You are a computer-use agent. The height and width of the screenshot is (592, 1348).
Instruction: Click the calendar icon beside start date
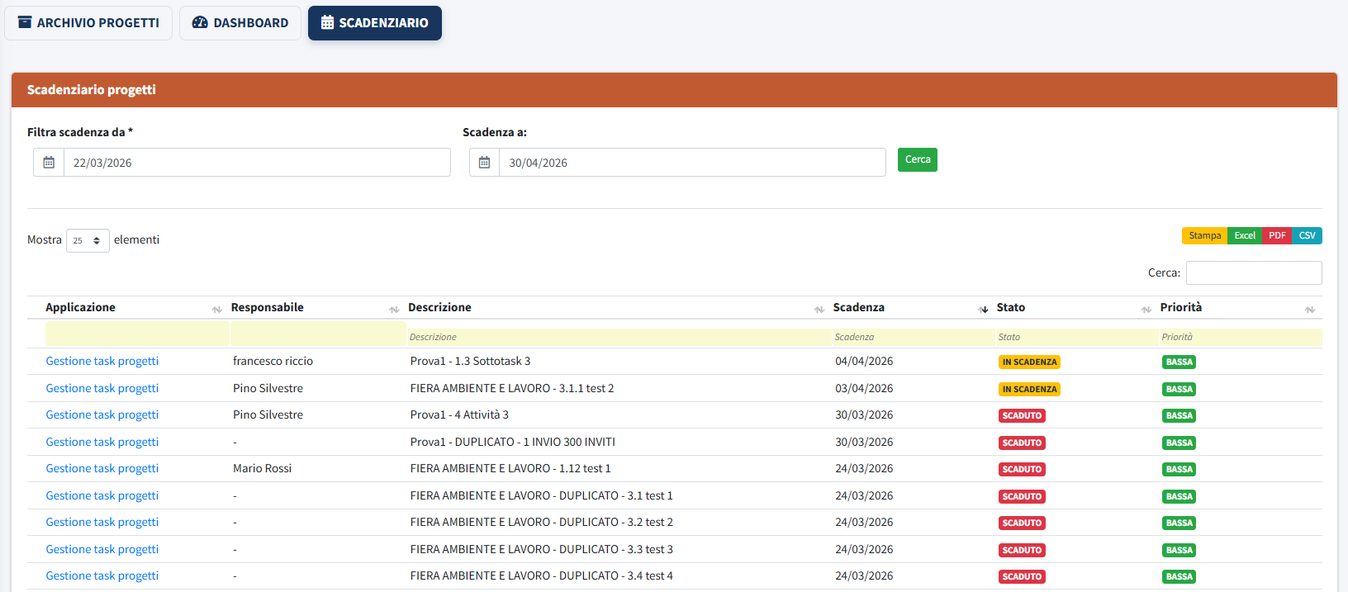[49, 163]
